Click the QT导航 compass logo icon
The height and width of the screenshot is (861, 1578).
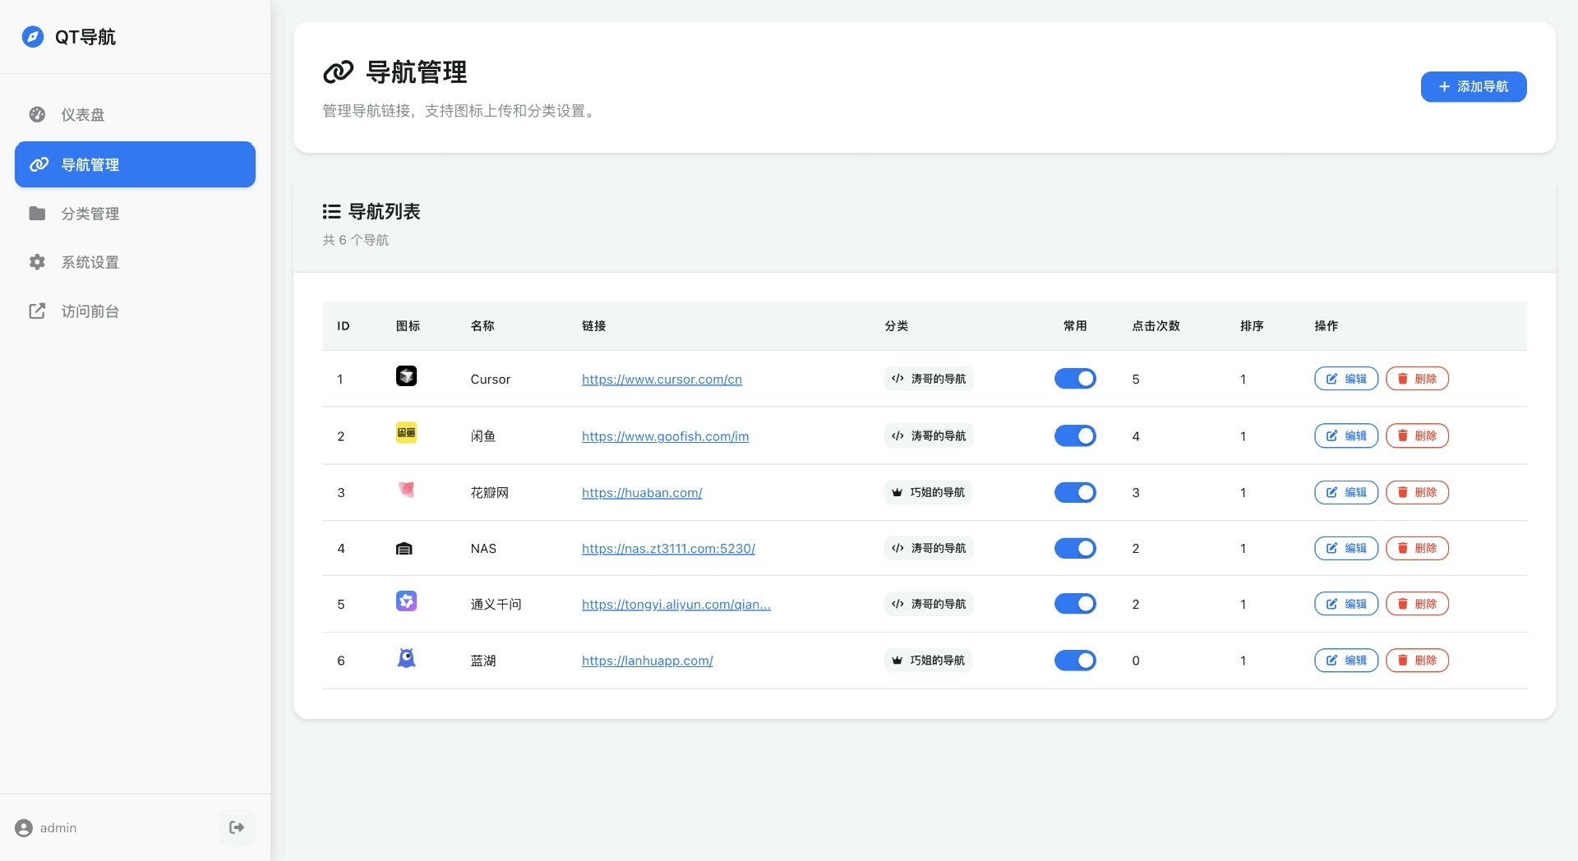[33, 37]
